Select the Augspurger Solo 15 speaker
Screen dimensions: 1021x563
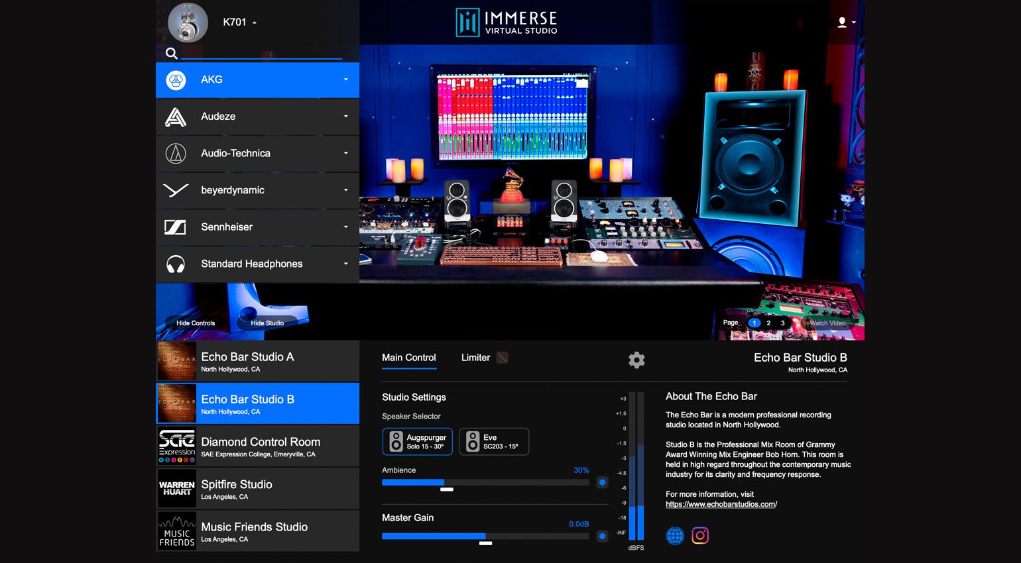tap(418, 442)
